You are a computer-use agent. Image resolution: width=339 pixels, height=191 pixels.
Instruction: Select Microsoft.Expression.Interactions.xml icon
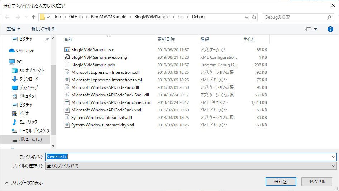[x=67, y=80]
